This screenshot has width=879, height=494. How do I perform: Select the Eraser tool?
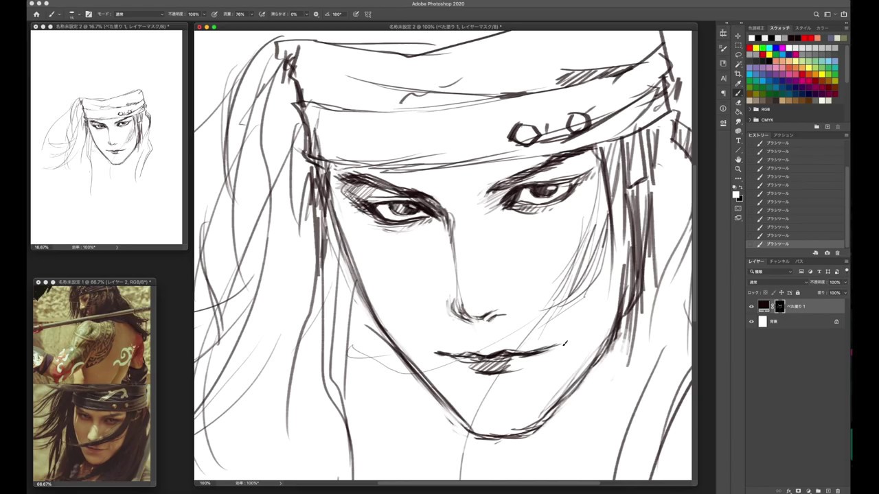[x=738, y=102]
